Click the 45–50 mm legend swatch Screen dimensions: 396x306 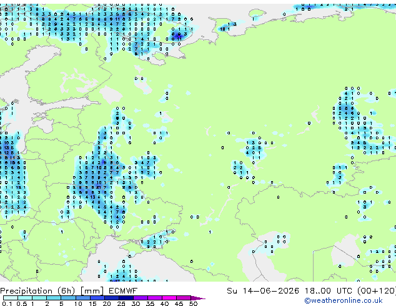[x=184, y=298]
